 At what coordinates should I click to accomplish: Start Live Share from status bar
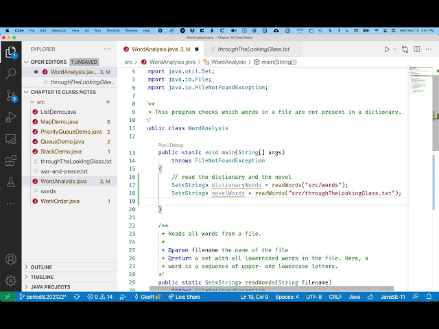click(x=185, y=297)
